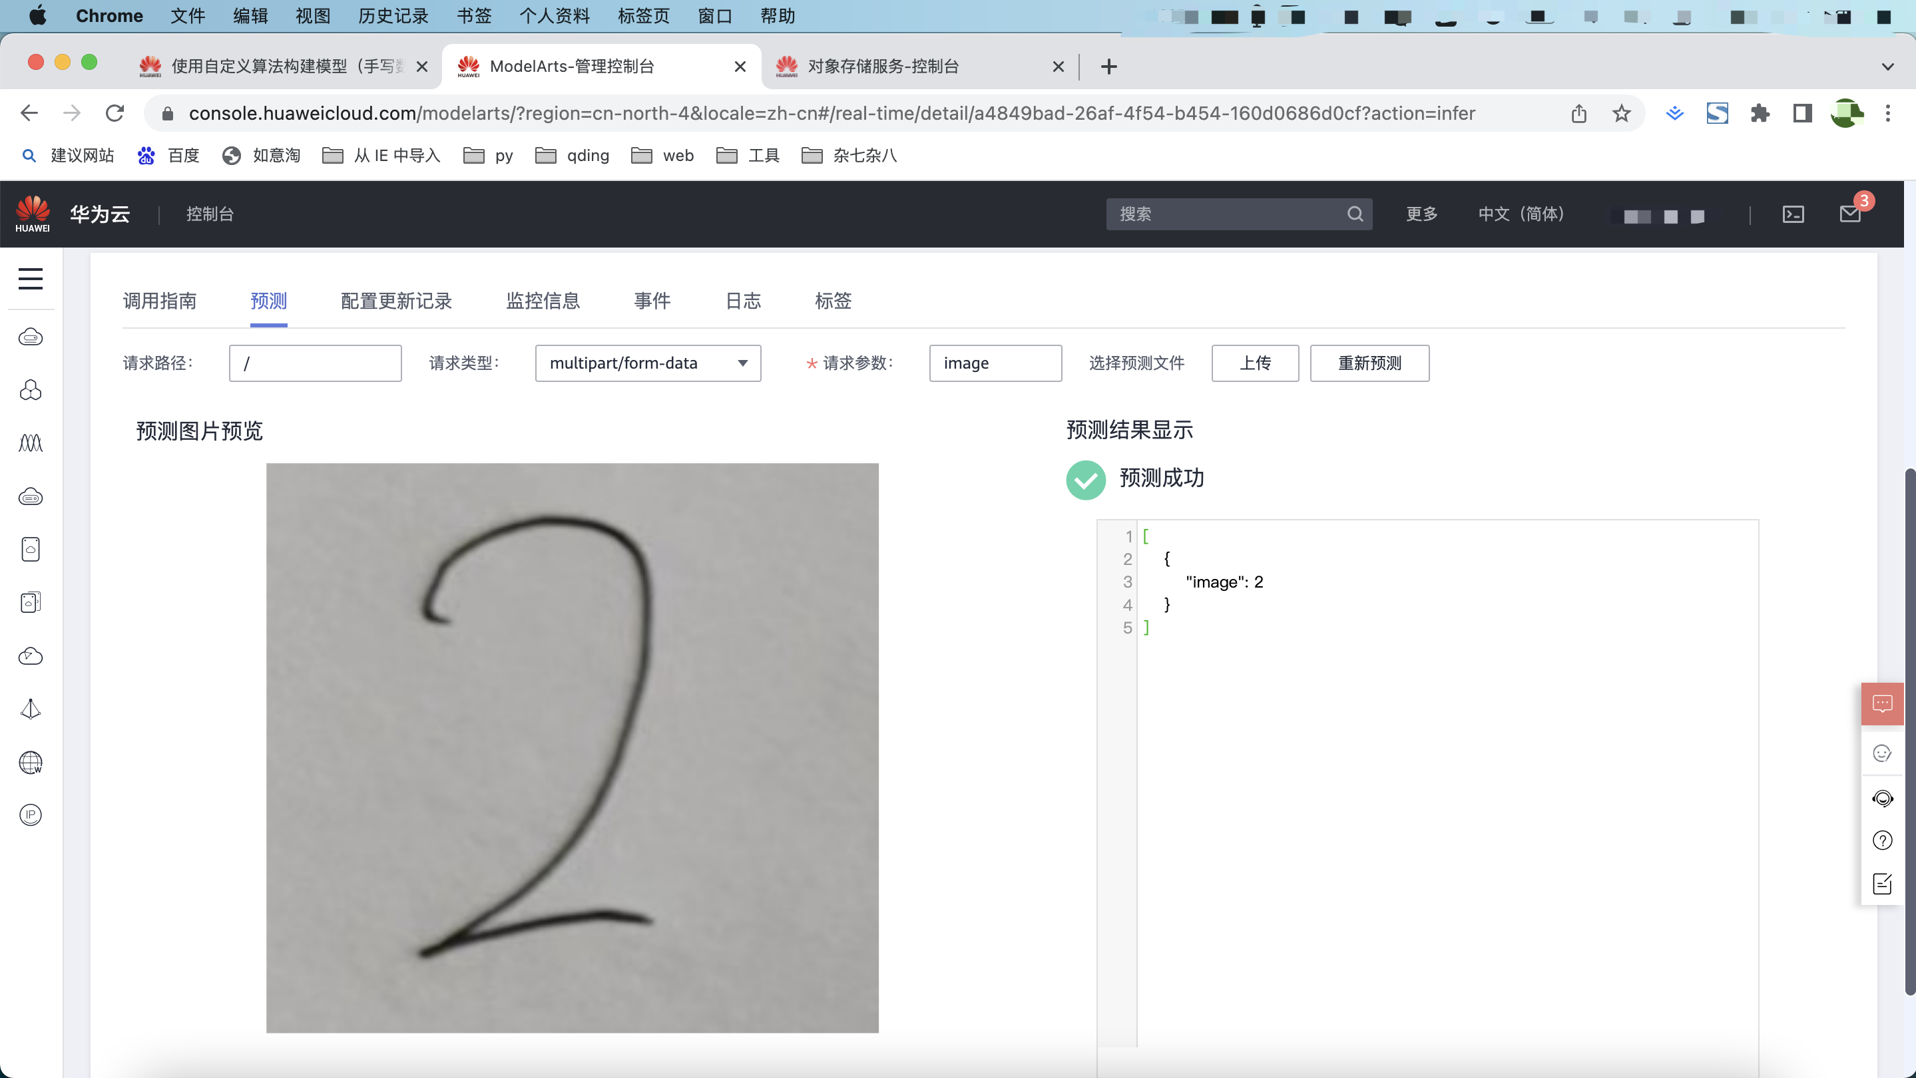Click the help question mark icon
Viewport: 1916px width, 1078px height.
click(1882, 841)
